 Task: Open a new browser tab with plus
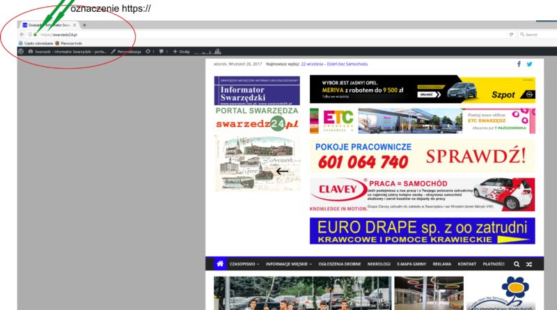(x=84, y=25)
